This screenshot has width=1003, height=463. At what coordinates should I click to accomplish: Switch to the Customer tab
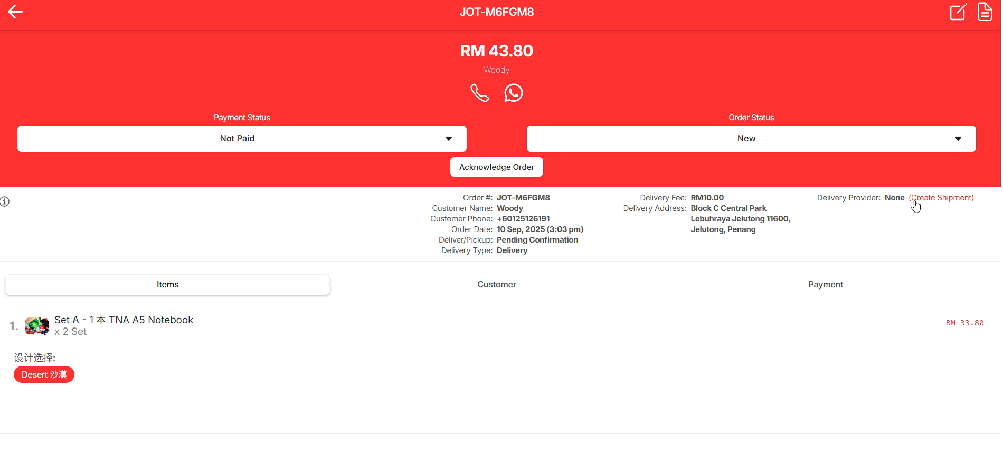(496, 285)
